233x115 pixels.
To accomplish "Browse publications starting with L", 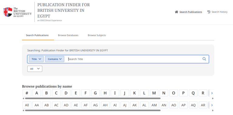I will coord(144,93).
